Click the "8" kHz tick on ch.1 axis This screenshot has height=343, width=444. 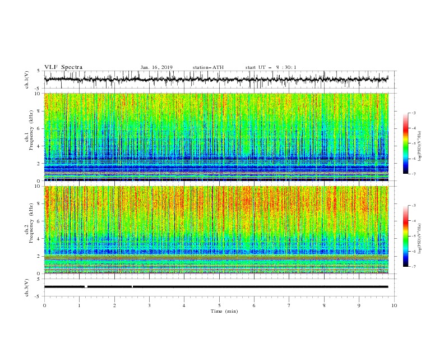[x=39, y=111]
